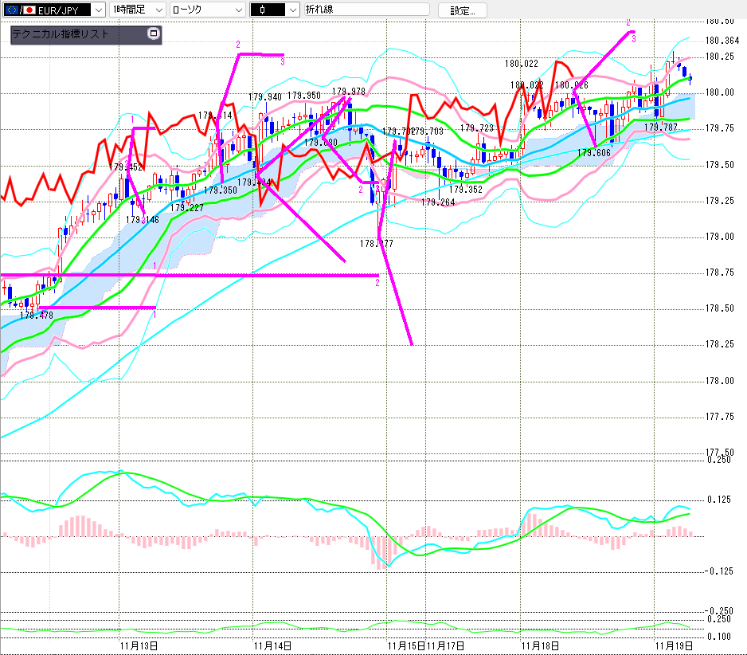Click the Japan flag icon beside EUR/JPY
747x655 pixels.
(29, 10)
